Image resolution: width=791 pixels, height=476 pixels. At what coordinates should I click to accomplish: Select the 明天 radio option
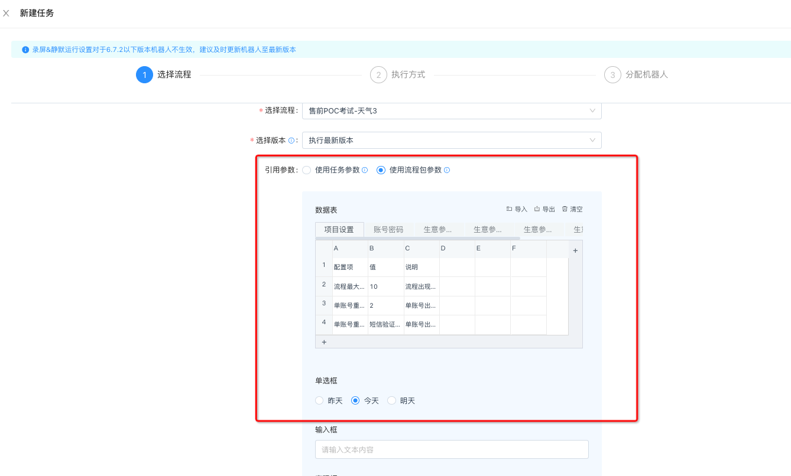pyautogui.click(x=391, y=400)
